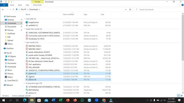Open Quick Access Toolbar customize dropdown
This screenshot has width=184, height=103.
click(11, 2)
